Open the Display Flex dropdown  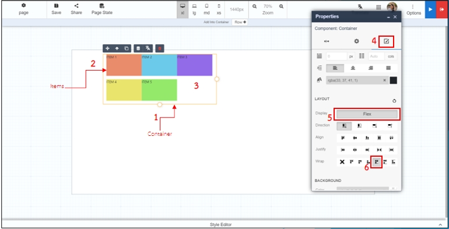click(x=367, y=114)
